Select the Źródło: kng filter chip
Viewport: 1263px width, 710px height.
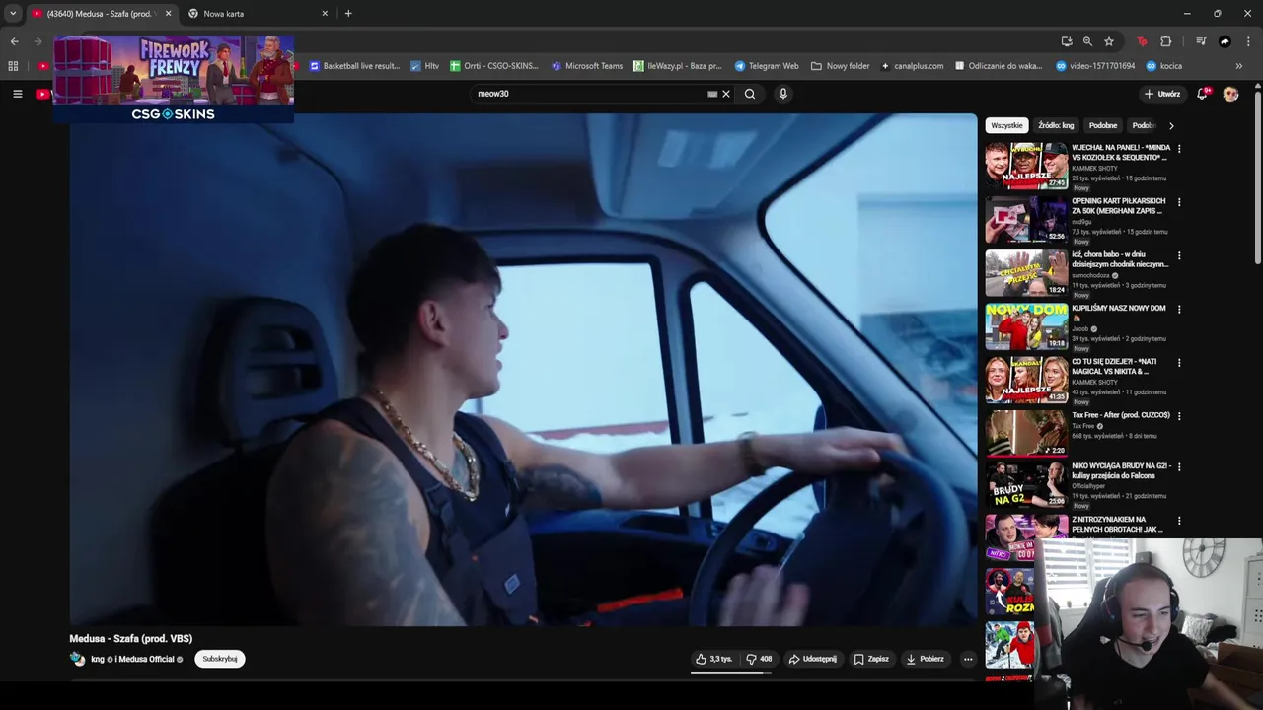pyautogui.click(x=1056, y=125)
